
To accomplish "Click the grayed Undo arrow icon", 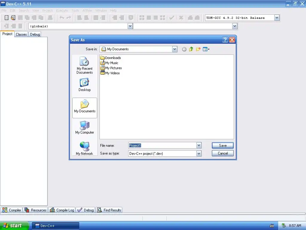I will point(62,18).
